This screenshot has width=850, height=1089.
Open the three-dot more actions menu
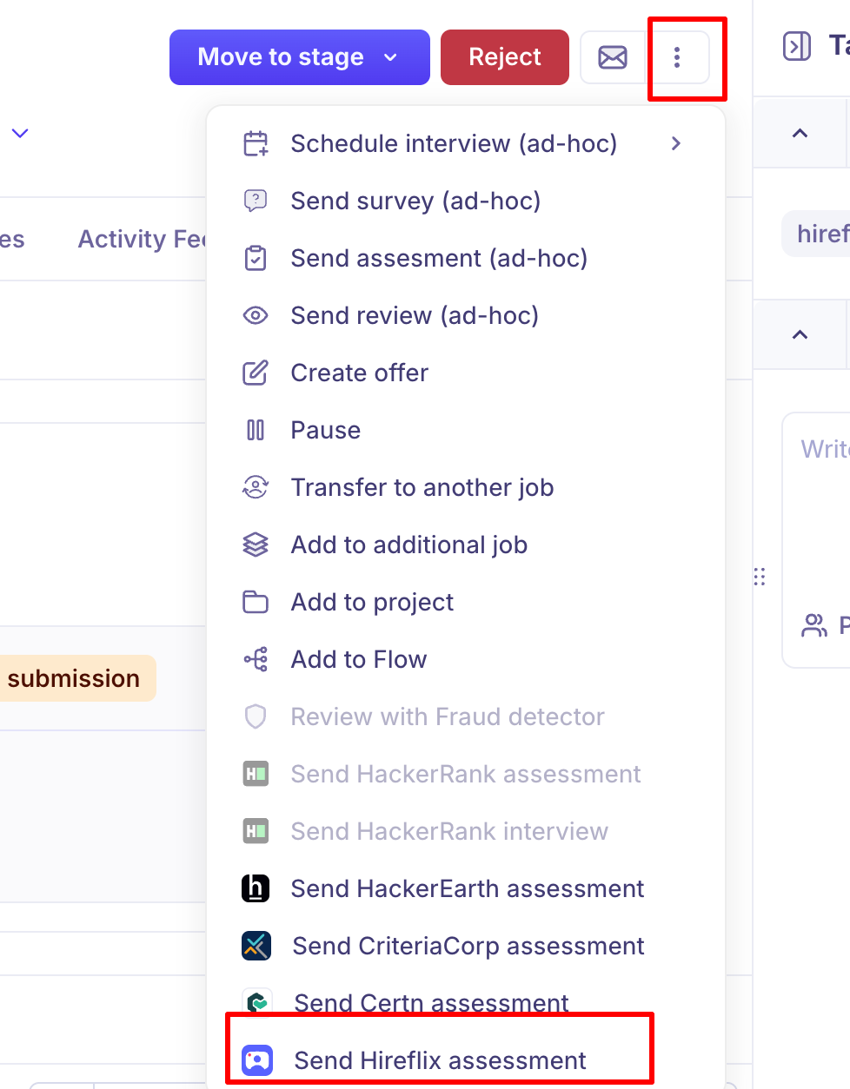677,57
